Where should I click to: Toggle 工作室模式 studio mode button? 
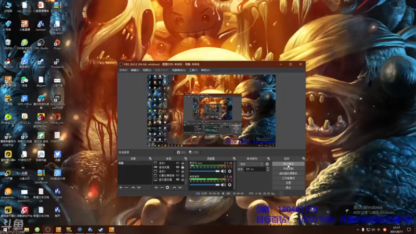point(288,178)
